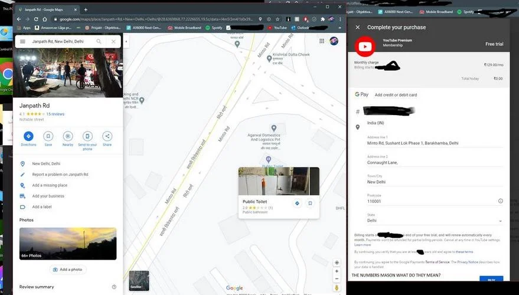Show your location on the map
519x295 pixels.
coord(337,263)
